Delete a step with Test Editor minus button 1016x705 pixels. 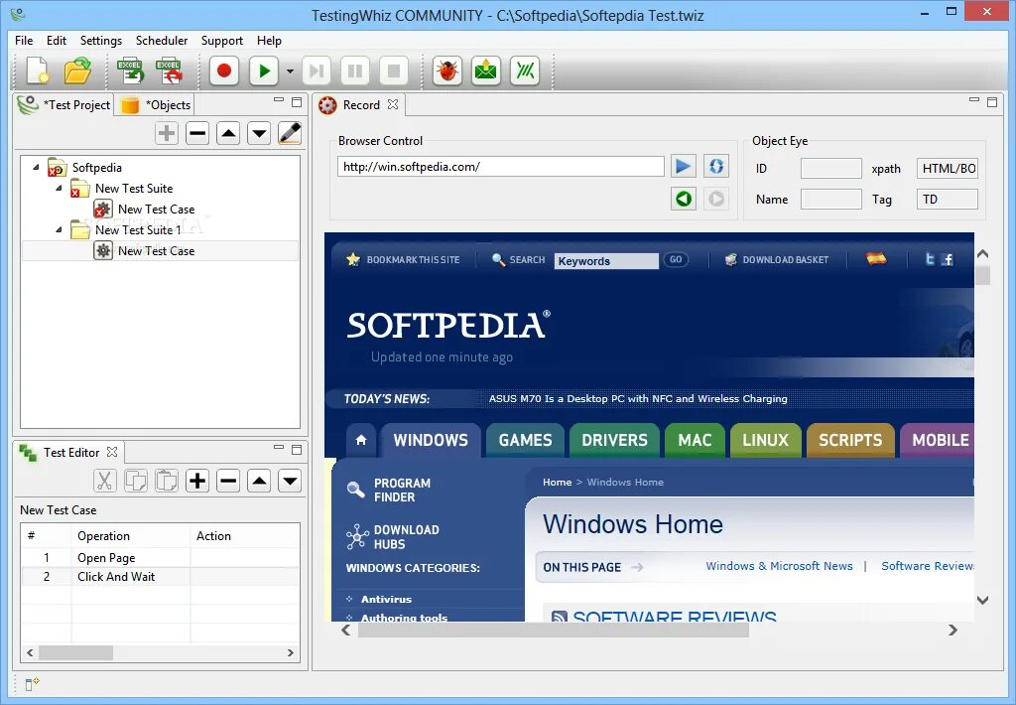(228, 481)
